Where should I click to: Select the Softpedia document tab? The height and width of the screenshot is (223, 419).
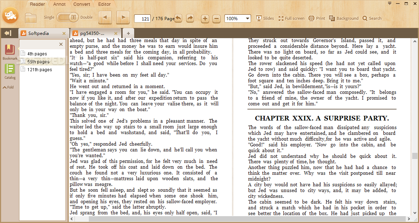coord(44,33)
